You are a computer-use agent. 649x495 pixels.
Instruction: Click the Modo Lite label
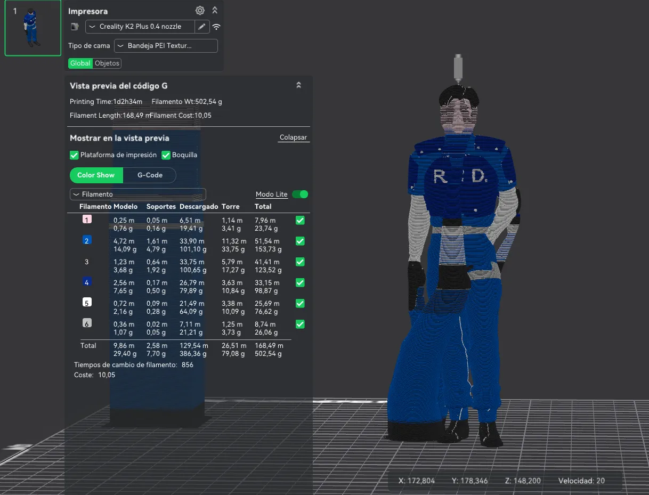coord(272,194)
